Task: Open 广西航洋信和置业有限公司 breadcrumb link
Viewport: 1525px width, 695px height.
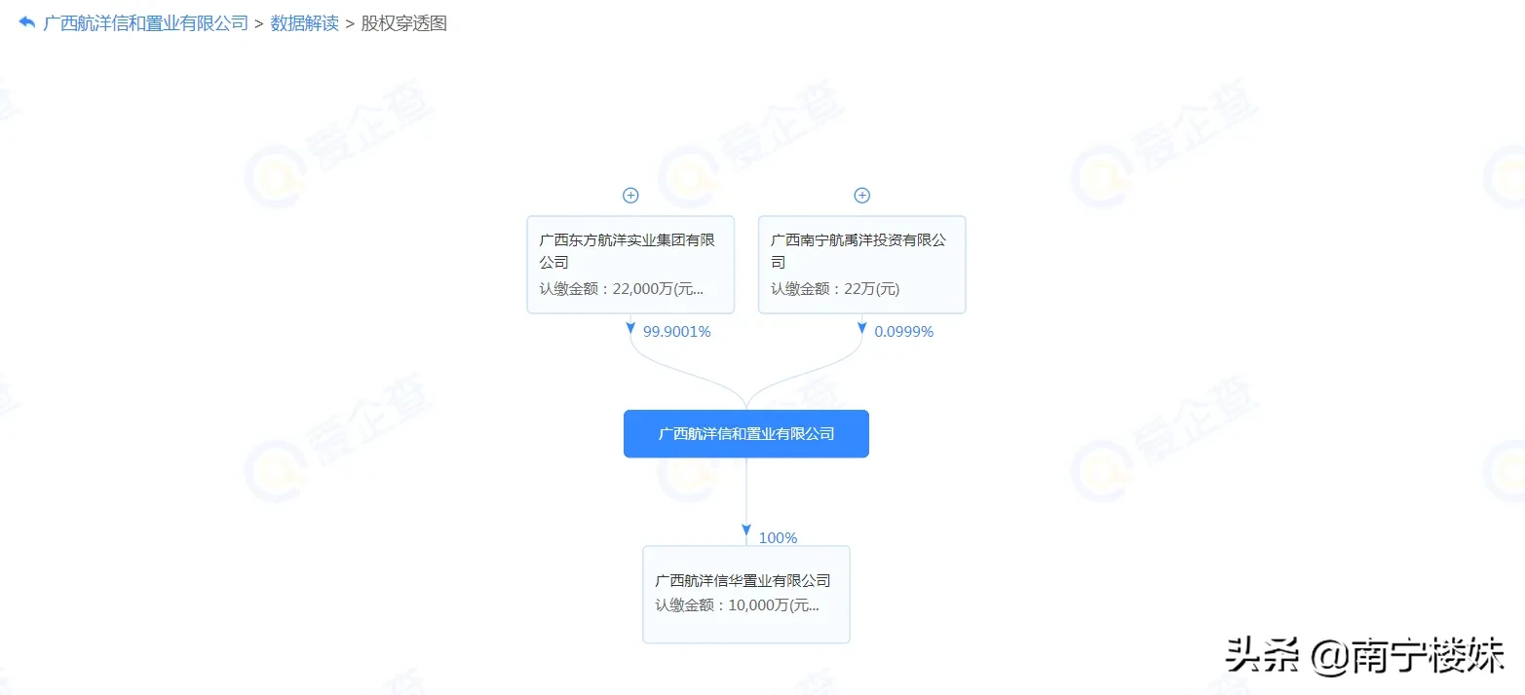Action: 146,23
